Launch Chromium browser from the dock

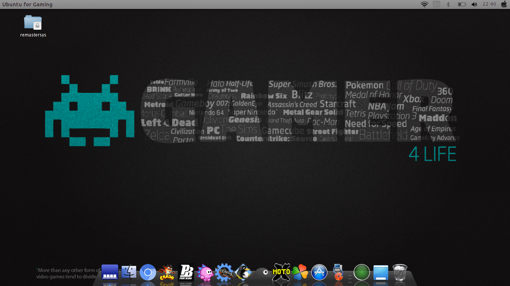coord(148,272)
